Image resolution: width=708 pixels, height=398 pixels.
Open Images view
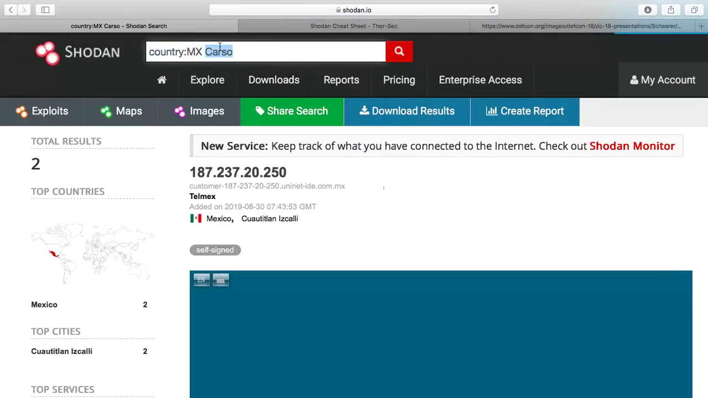(199, 111)
